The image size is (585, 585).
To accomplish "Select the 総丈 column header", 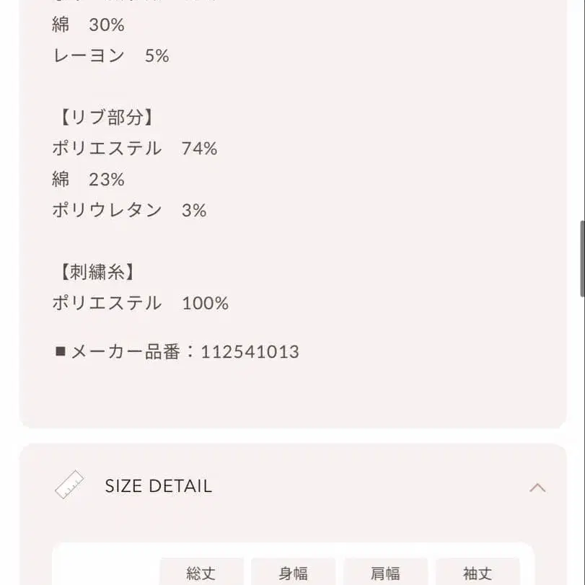I will [x=203, y=573].
